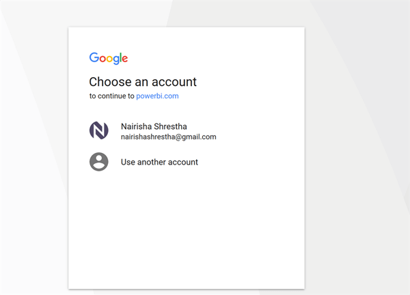Click the Google logo
This screenshot has height=295, width=410.
109,58
